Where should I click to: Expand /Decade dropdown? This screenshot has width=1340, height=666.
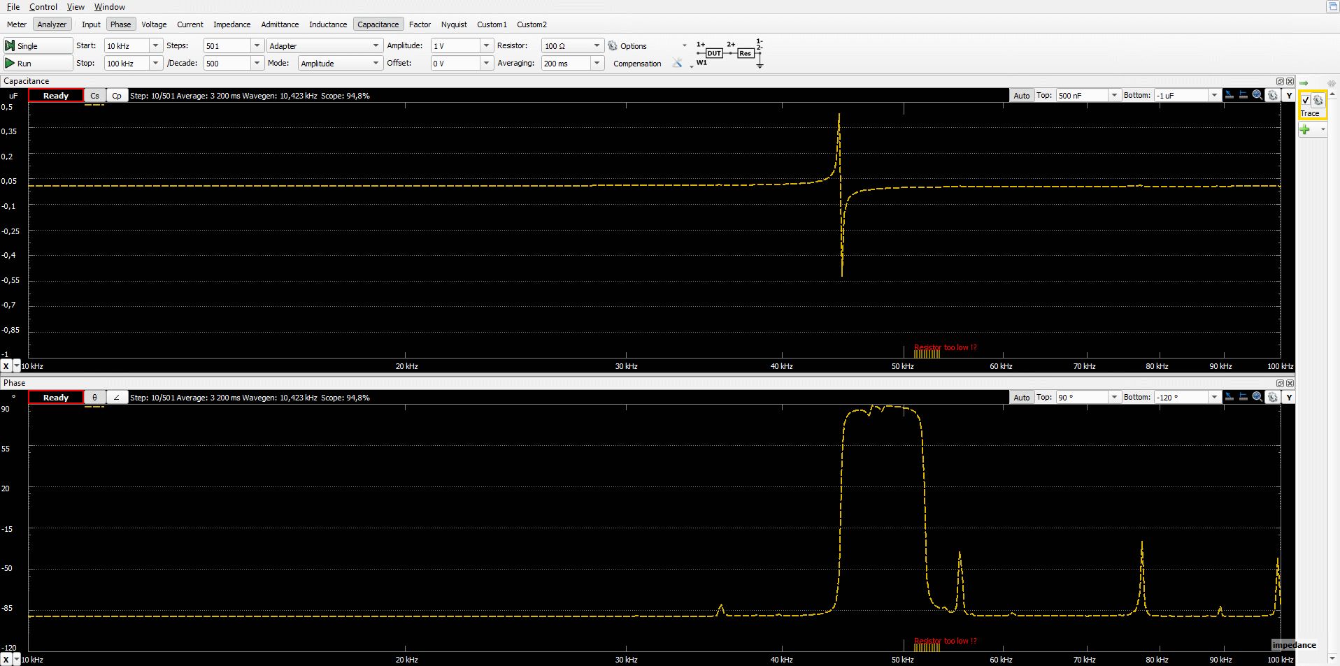(257, 63)
